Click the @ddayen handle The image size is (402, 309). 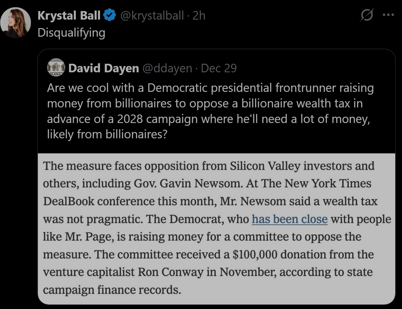click(167, 68)
